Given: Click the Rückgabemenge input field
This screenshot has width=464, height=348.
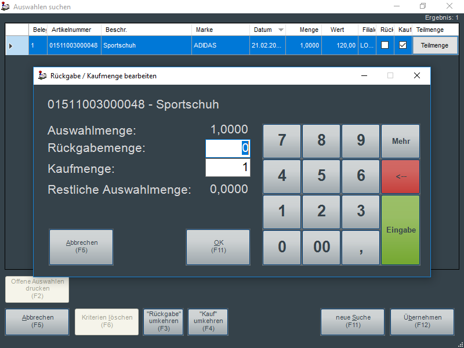Looking at the screenshot, I should point(227,148).
